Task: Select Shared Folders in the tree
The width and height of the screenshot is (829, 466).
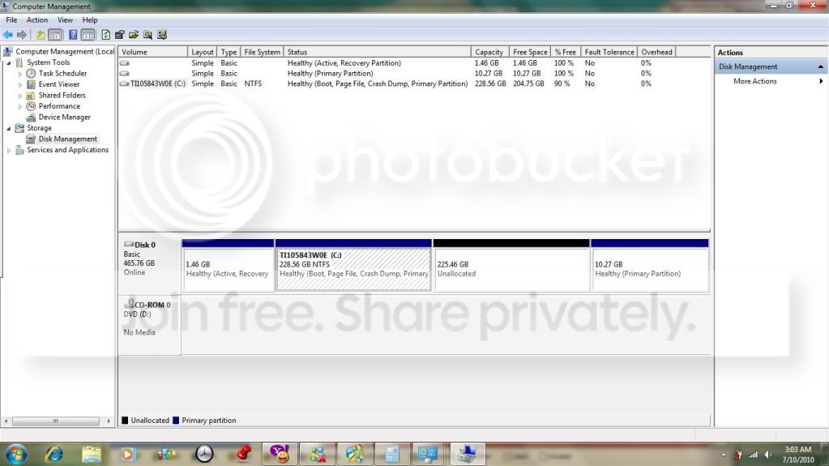Action: pyautogui.click(x=62, y=95)
